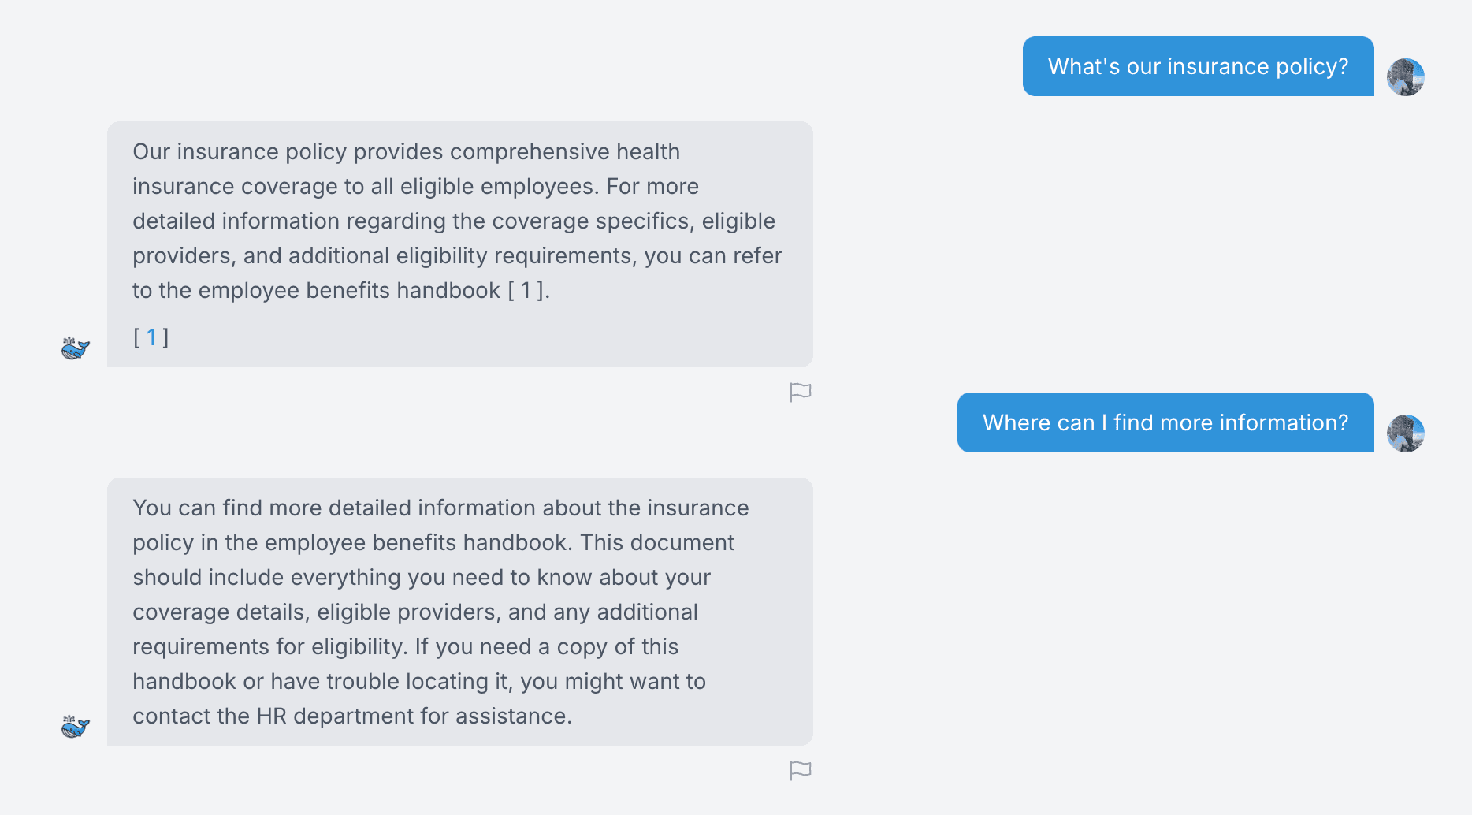
Task: Click the whale bot avatar beside first answer
Action: click(76, 348)
